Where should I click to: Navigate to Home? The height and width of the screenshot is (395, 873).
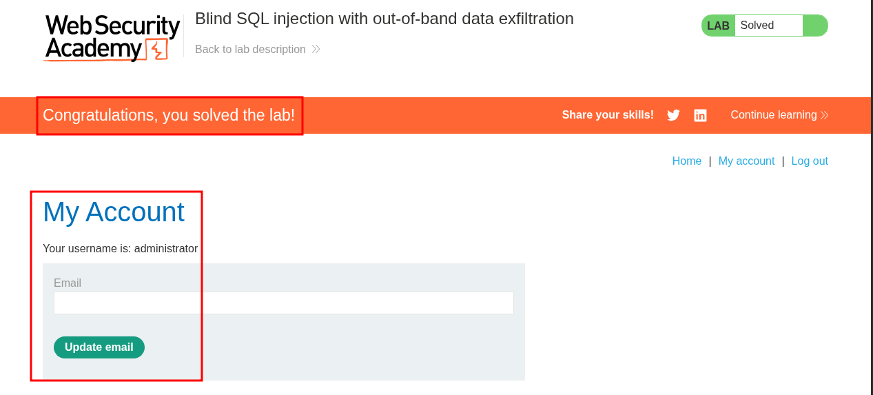[686, 161]
